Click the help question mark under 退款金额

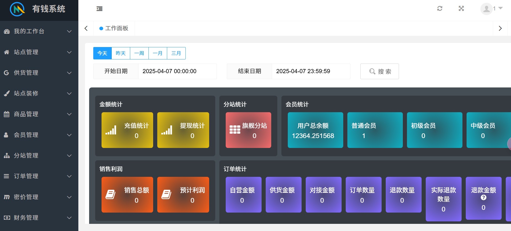[483, 197]
